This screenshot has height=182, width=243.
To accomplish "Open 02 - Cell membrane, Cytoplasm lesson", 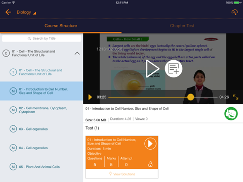I will pos(42,110).
